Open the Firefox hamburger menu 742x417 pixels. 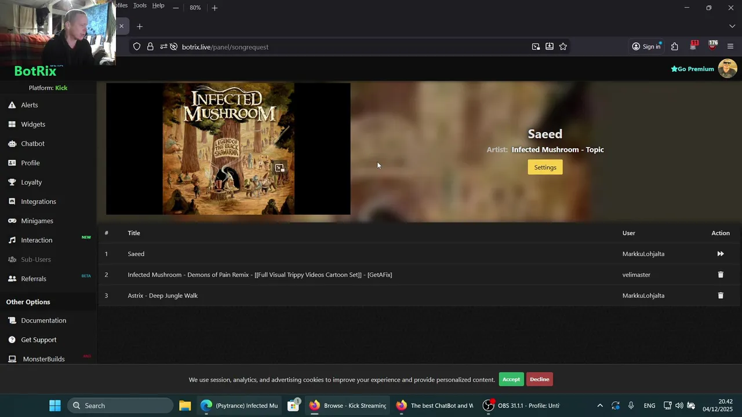(x=730, y=46)
